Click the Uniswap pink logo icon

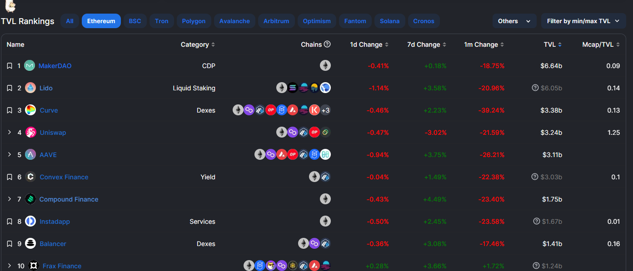click(x=31, y=133)
